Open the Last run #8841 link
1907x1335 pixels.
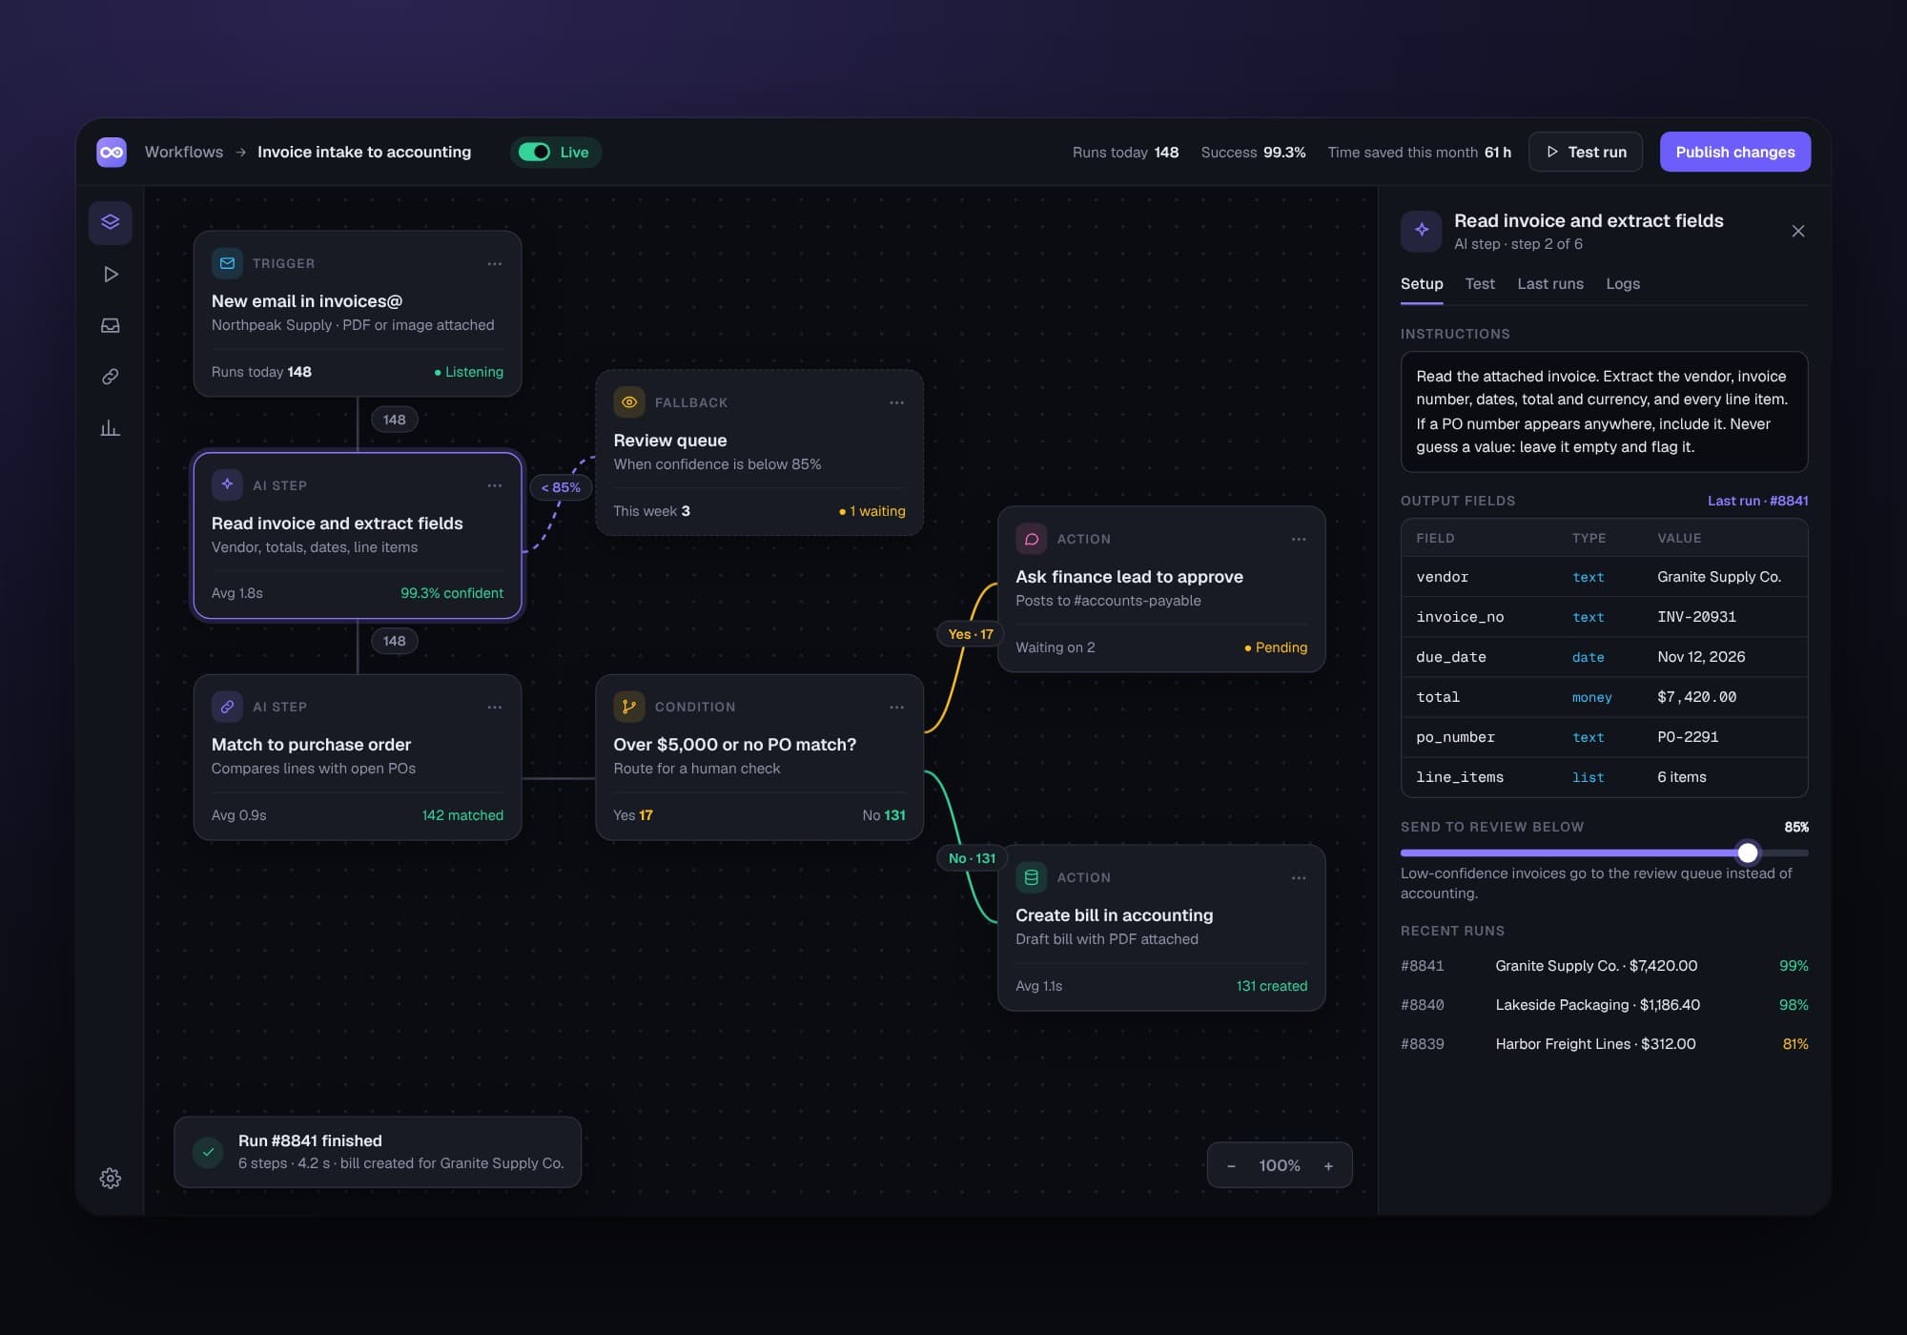1757,501
